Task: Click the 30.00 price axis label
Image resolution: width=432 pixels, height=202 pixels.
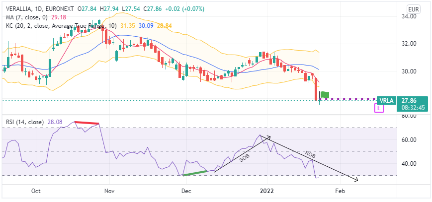Action: 409,71
